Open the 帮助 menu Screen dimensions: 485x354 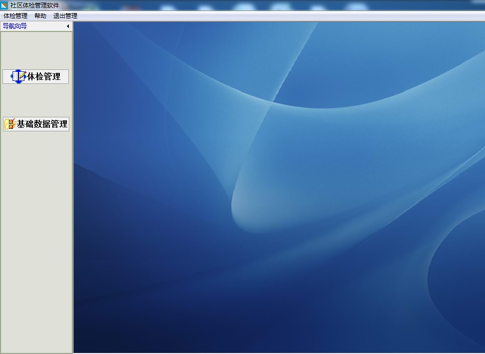tap(40, 16)
